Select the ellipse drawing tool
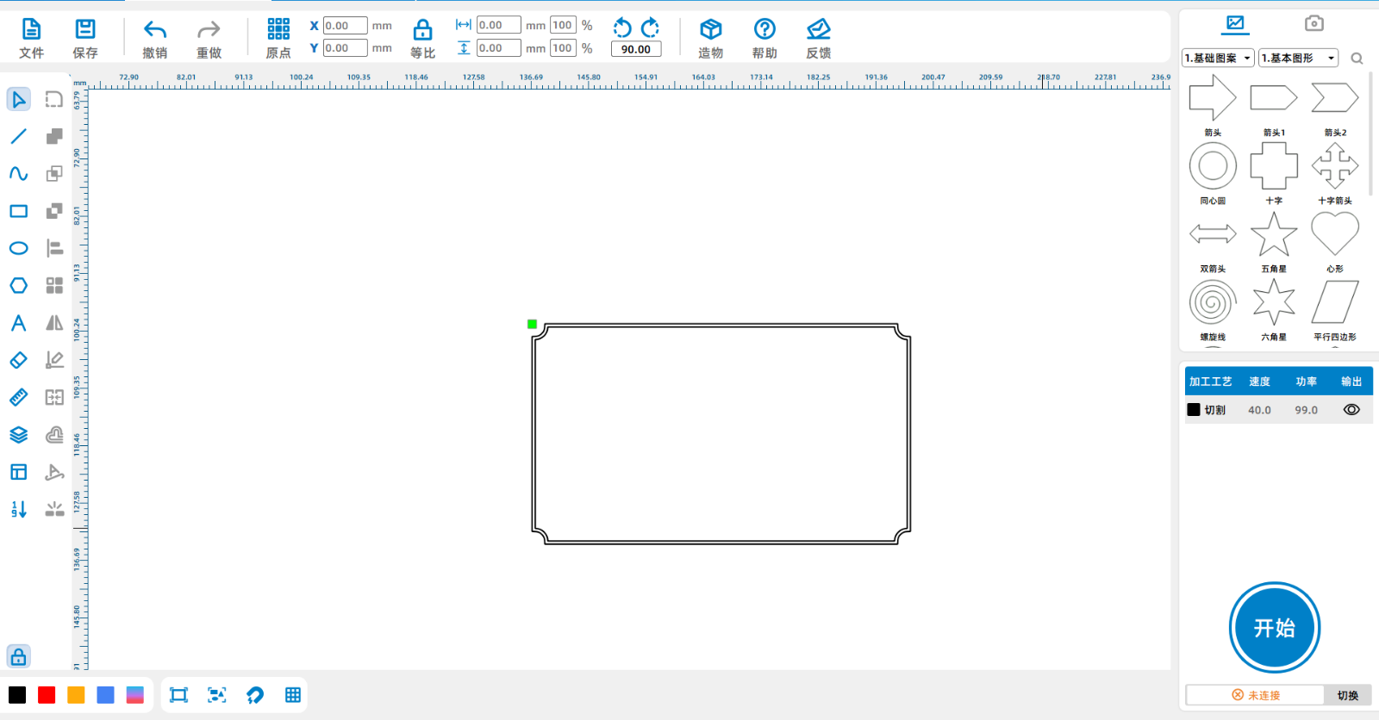Screen dimensions: 1379x720 click(18, 249)
